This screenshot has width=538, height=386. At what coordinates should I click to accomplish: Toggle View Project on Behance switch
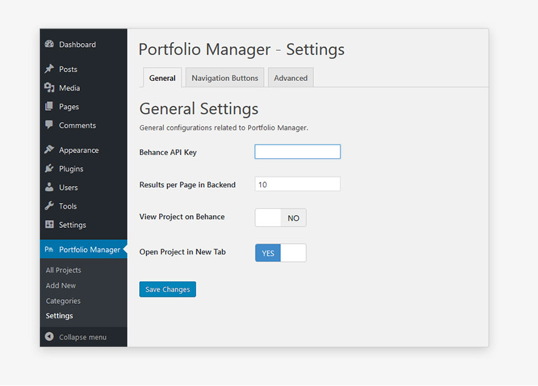280,218
